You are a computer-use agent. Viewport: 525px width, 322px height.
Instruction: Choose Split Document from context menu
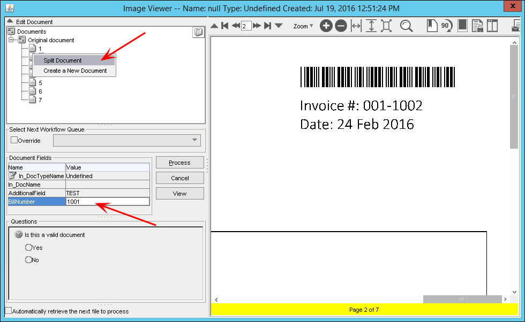(74, 60)
